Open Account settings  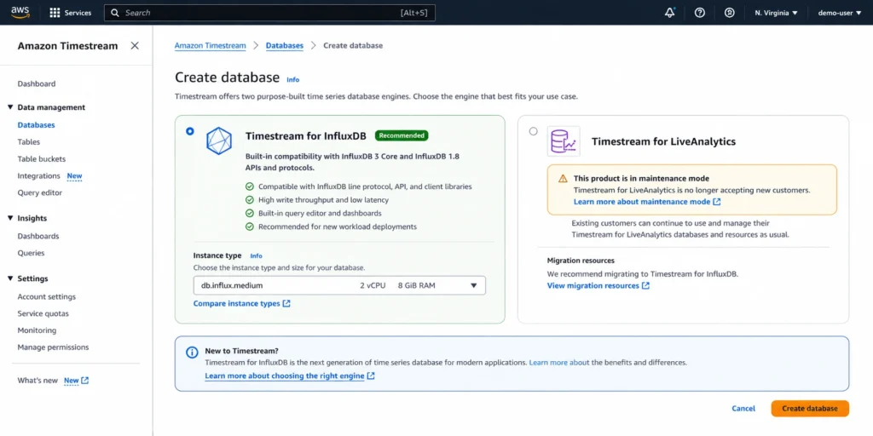coord(47,297)
